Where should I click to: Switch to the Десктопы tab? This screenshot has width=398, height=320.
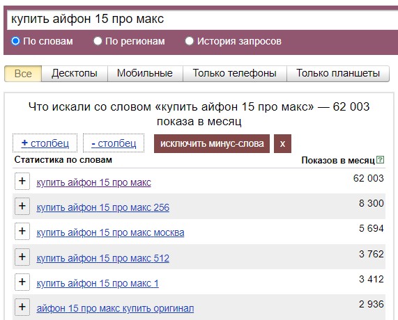[x=75, y=74]
